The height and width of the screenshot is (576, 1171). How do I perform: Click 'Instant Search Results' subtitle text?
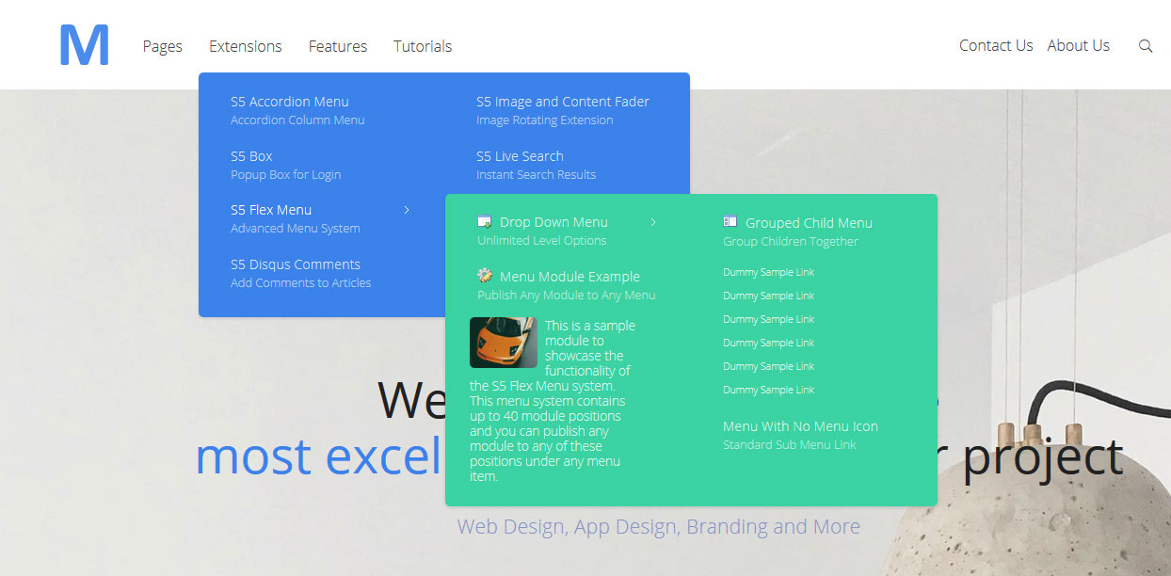point(536,175)
